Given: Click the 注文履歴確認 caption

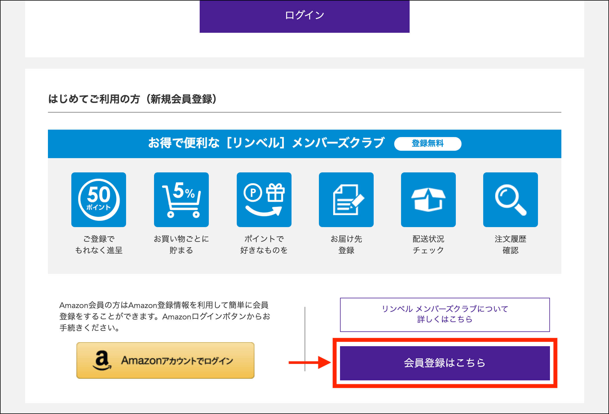Looking at the screenshot, I should tap(511, 244).
